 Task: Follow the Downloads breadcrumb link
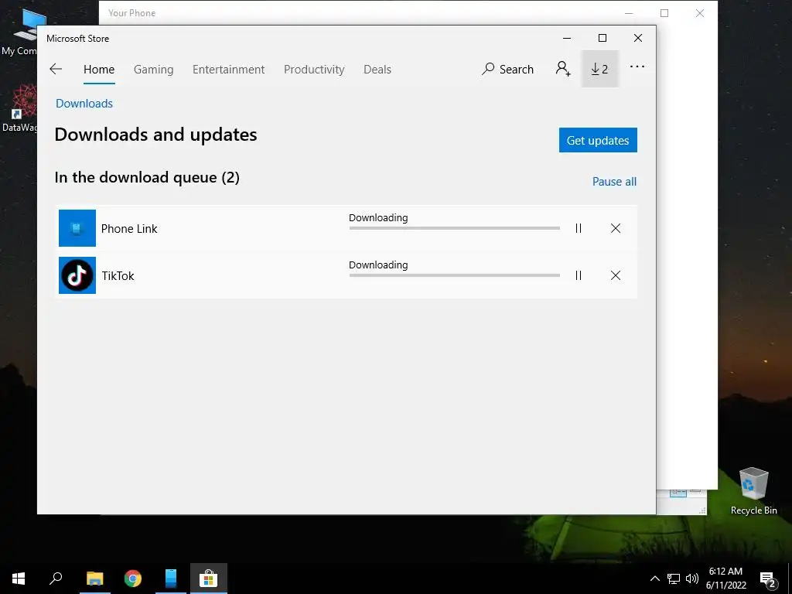tap(84, 103)
